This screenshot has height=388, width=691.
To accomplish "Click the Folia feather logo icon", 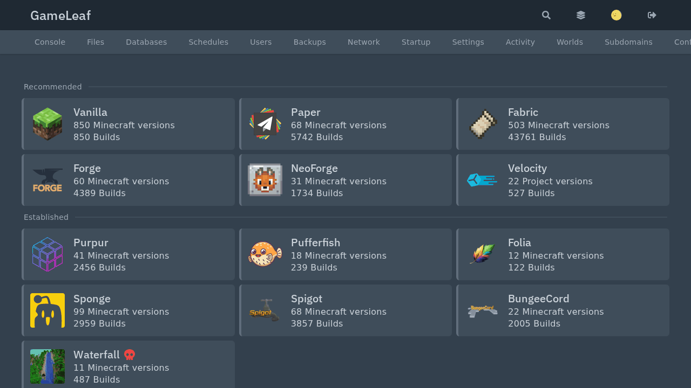I will pyautogui.click(x=482, y=254).
